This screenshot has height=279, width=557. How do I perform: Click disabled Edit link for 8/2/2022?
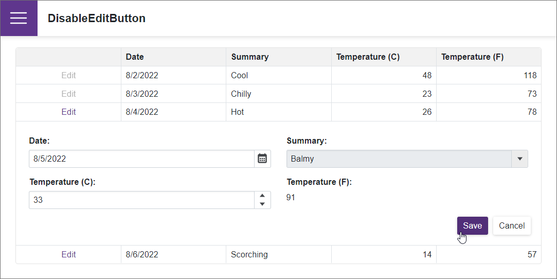(68, 75)
